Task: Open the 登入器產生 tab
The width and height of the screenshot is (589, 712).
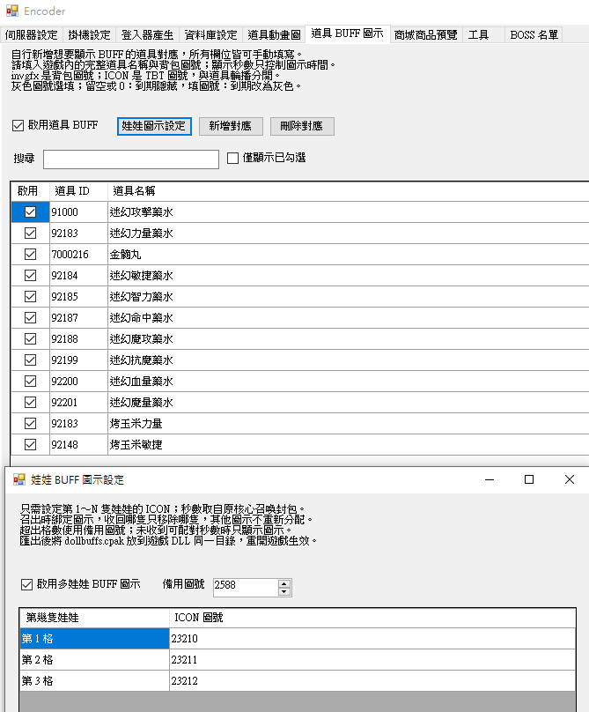Action: tap(148, 35)
